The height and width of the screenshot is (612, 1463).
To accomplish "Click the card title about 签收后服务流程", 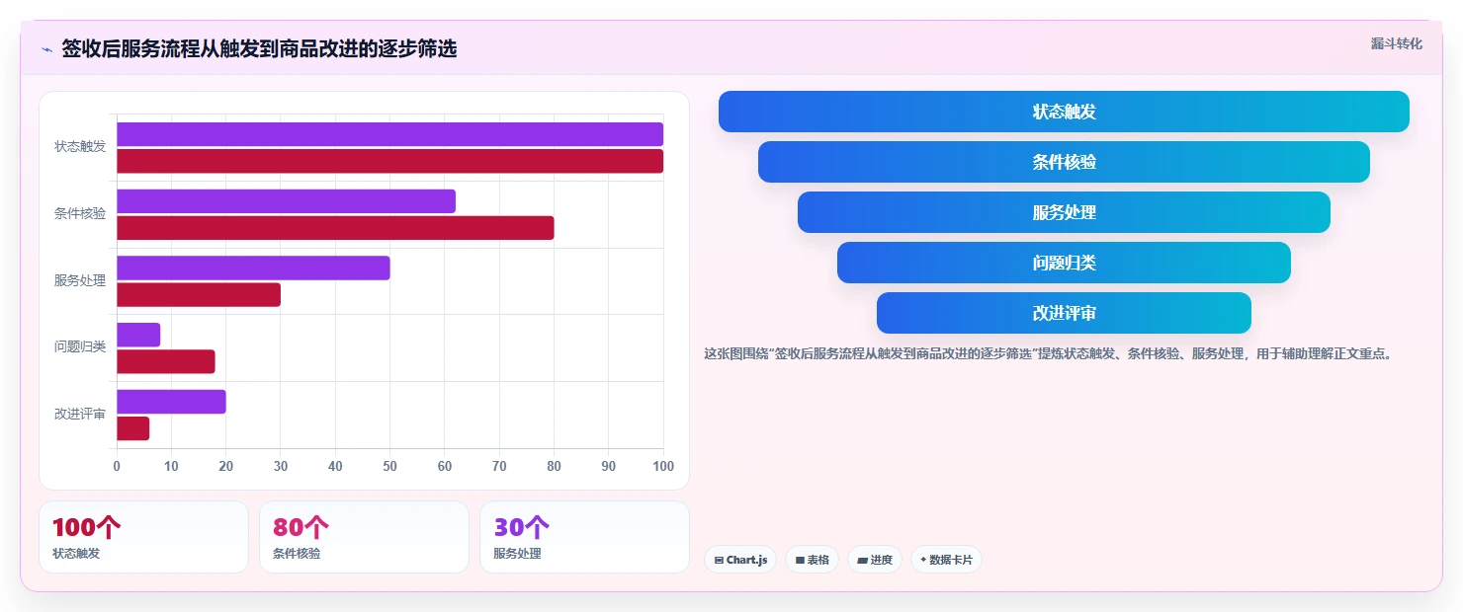I will point(259,48).
